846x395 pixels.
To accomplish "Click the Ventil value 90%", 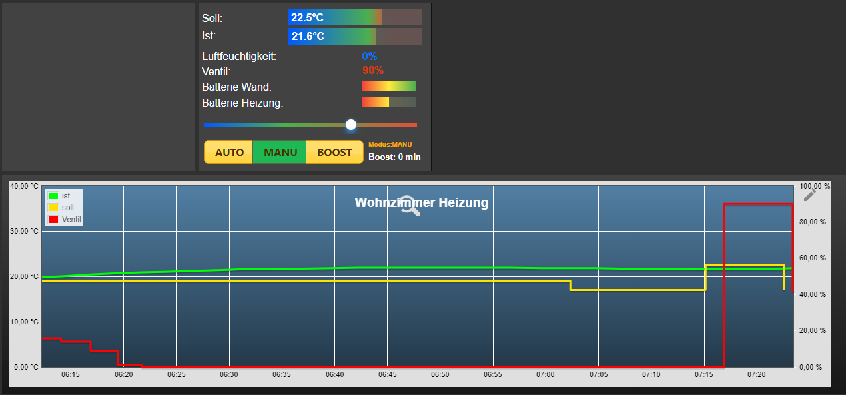I will click(x=373, y=71).
